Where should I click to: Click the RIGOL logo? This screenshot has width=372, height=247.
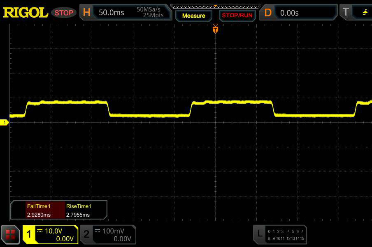tap(26, 13)
